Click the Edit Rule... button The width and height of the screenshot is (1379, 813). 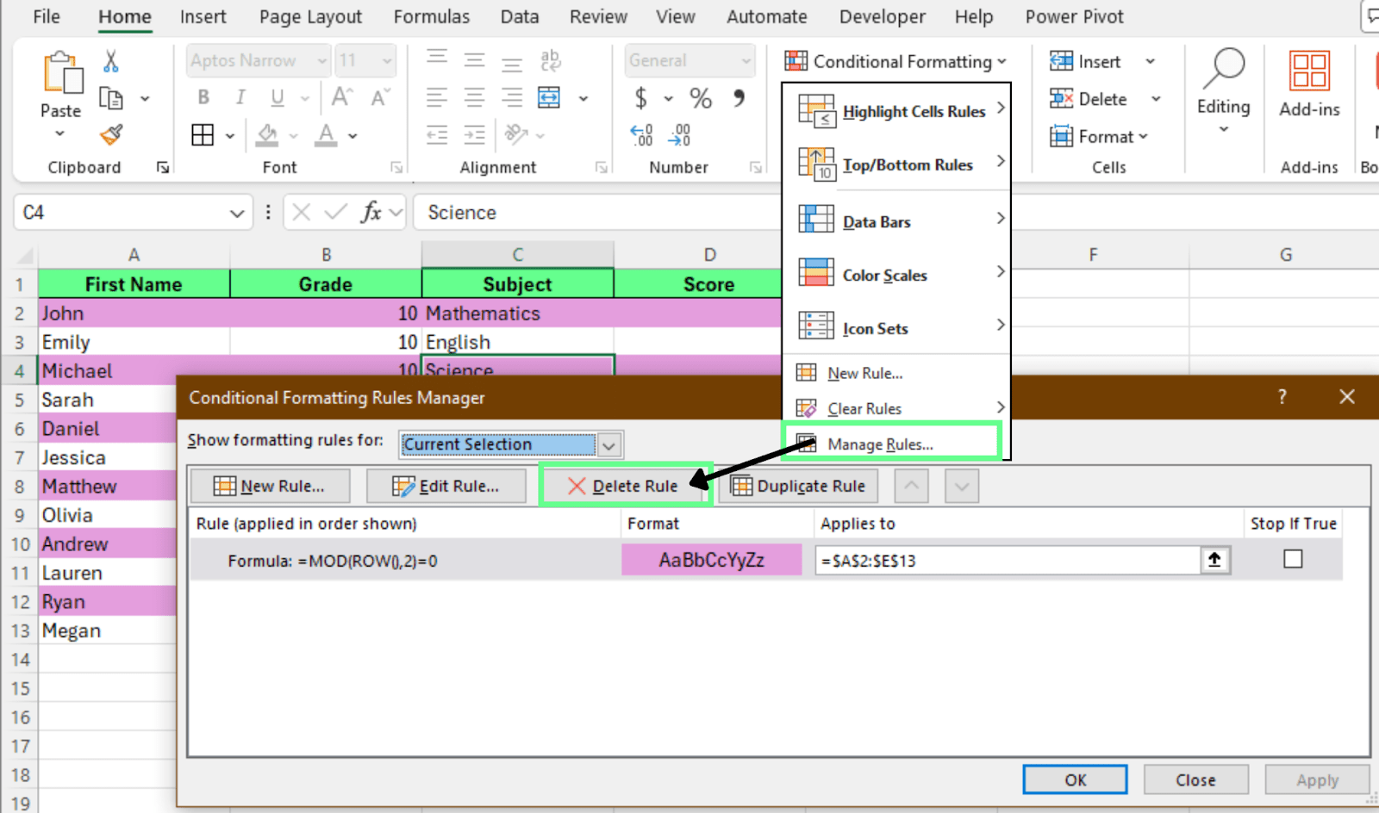(446, 486)
